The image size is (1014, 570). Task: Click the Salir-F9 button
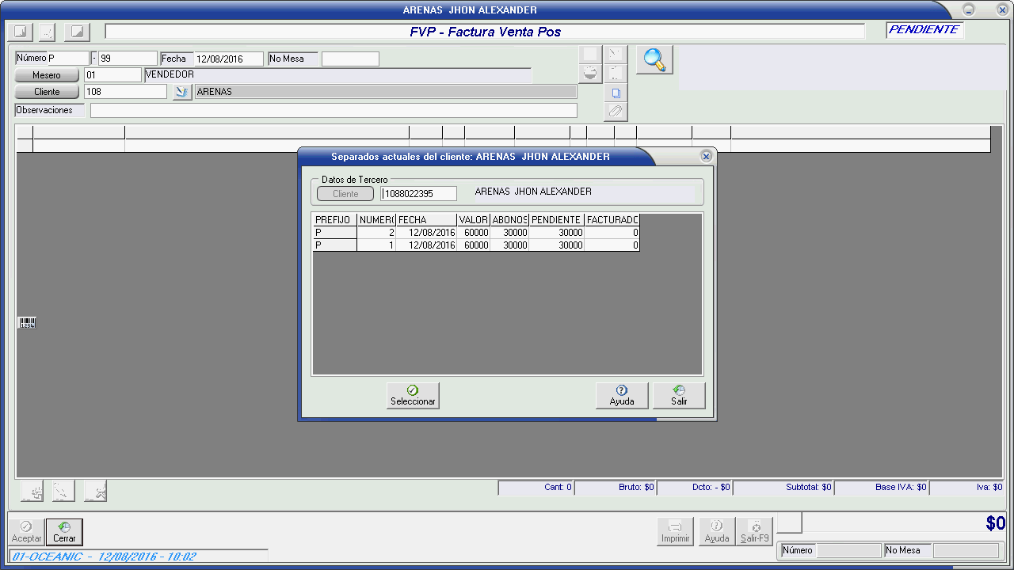[754, 531]
